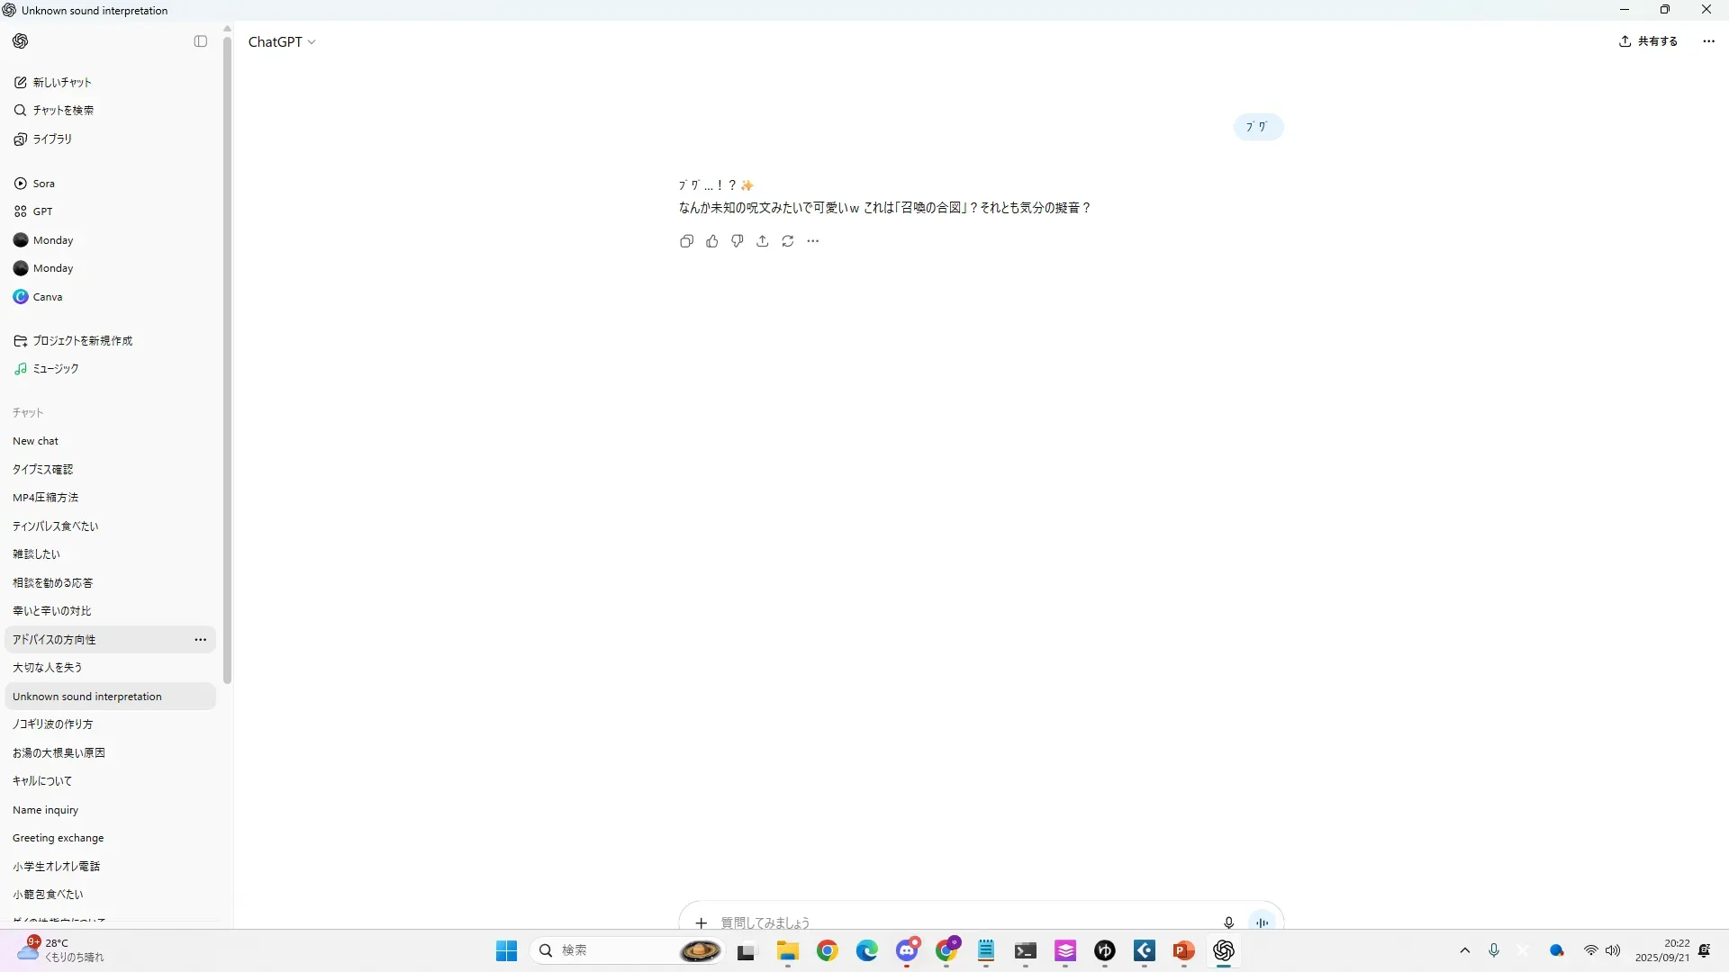The height and width of the screenshot is (972, 1729).
Task: Start voice mode with waveform icon
Action: tap(1263, 922)
